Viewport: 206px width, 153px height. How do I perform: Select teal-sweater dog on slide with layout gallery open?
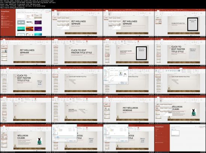194,112
